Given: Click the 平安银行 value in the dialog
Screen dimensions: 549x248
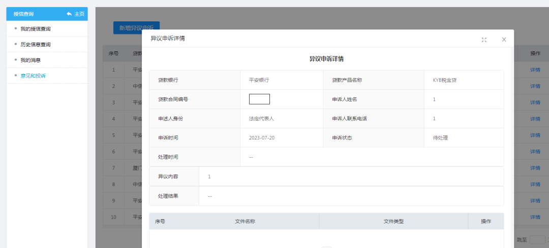Looking at the screenshot, I should tap(259, 80).
